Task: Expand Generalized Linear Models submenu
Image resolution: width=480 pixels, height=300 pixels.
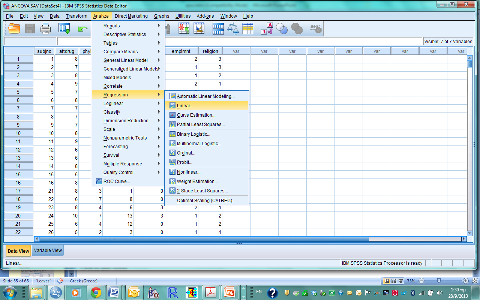Action: coord(128,69)
